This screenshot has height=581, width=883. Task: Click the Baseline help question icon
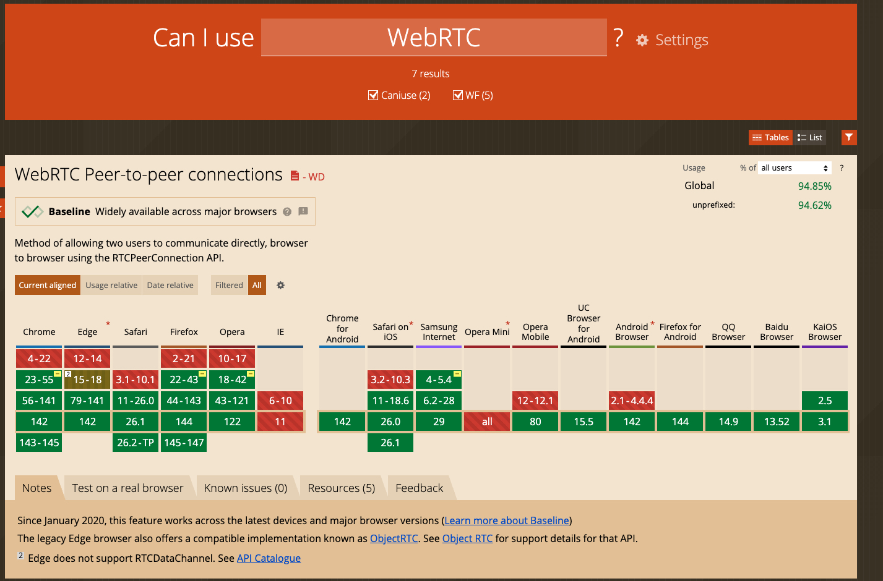coord(287,211)
